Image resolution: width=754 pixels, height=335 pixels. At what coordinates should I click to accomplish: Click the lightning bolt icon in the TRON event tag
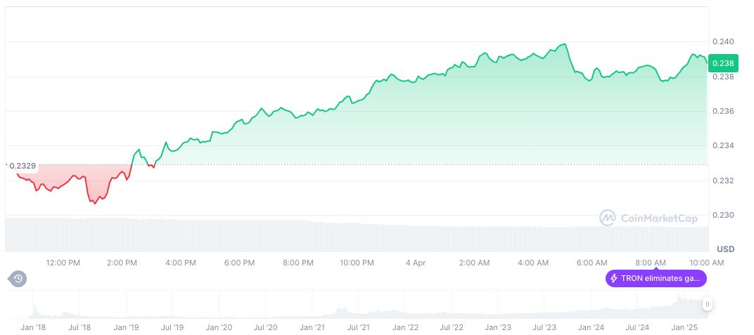tap(614, 278)
